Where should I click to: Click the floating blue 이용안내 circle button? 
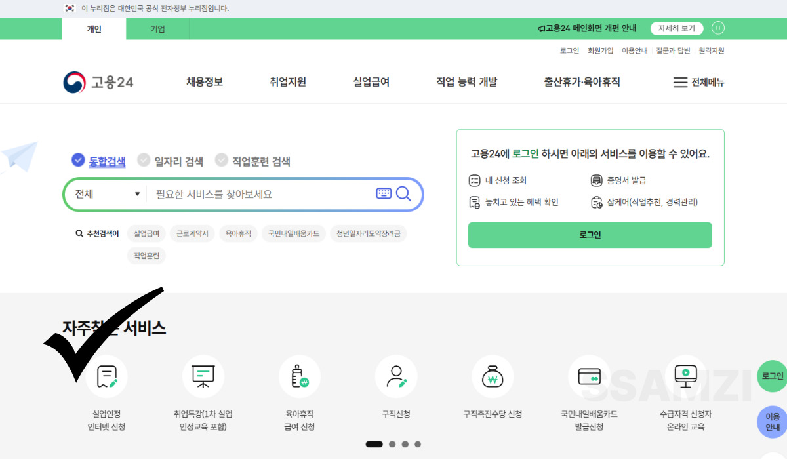click(772, 422)
